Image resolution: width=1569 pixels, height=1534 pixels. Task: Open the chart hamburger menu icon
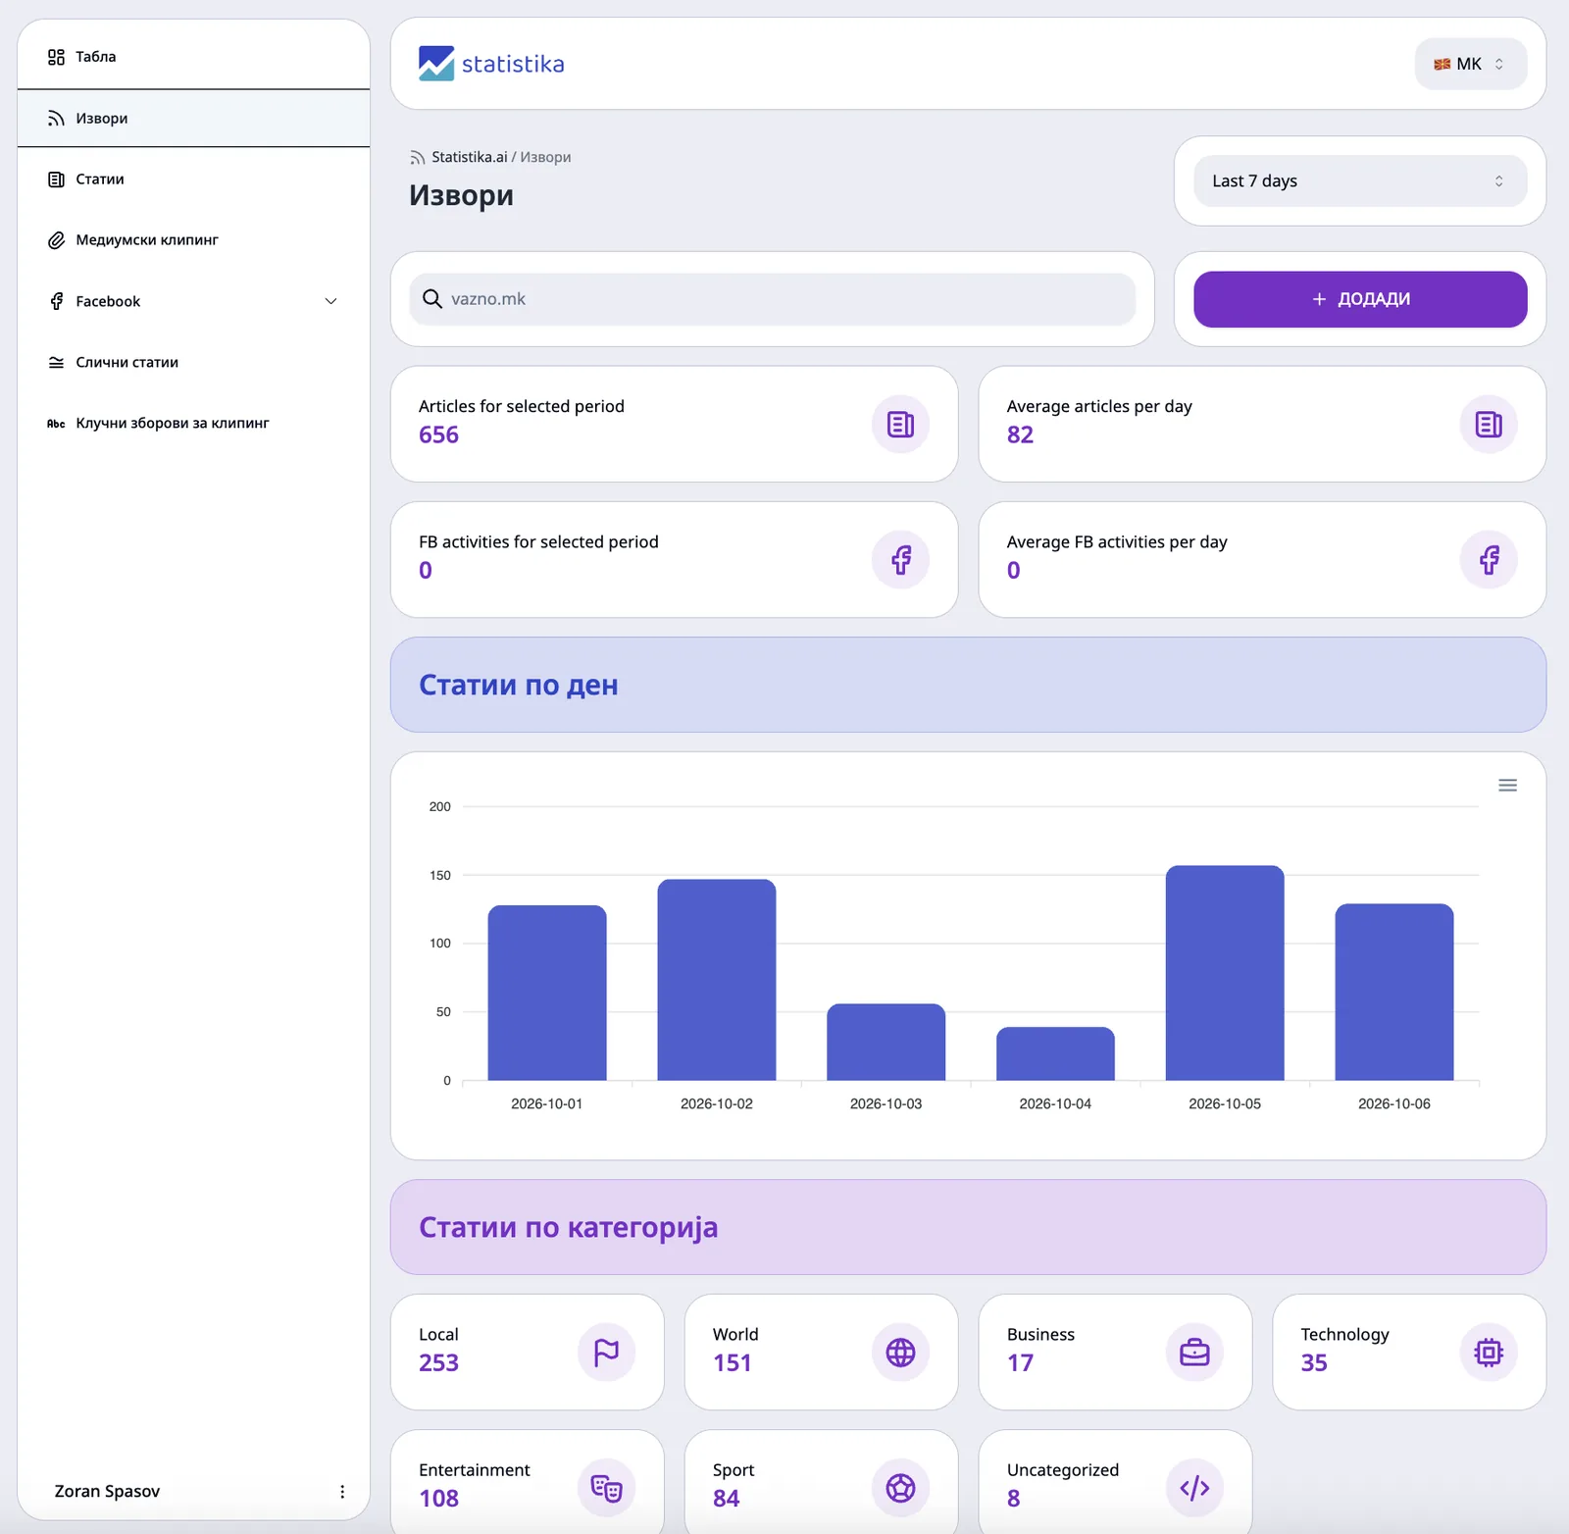[1507, 786]
